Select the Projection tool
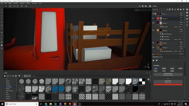 point(2,16)
